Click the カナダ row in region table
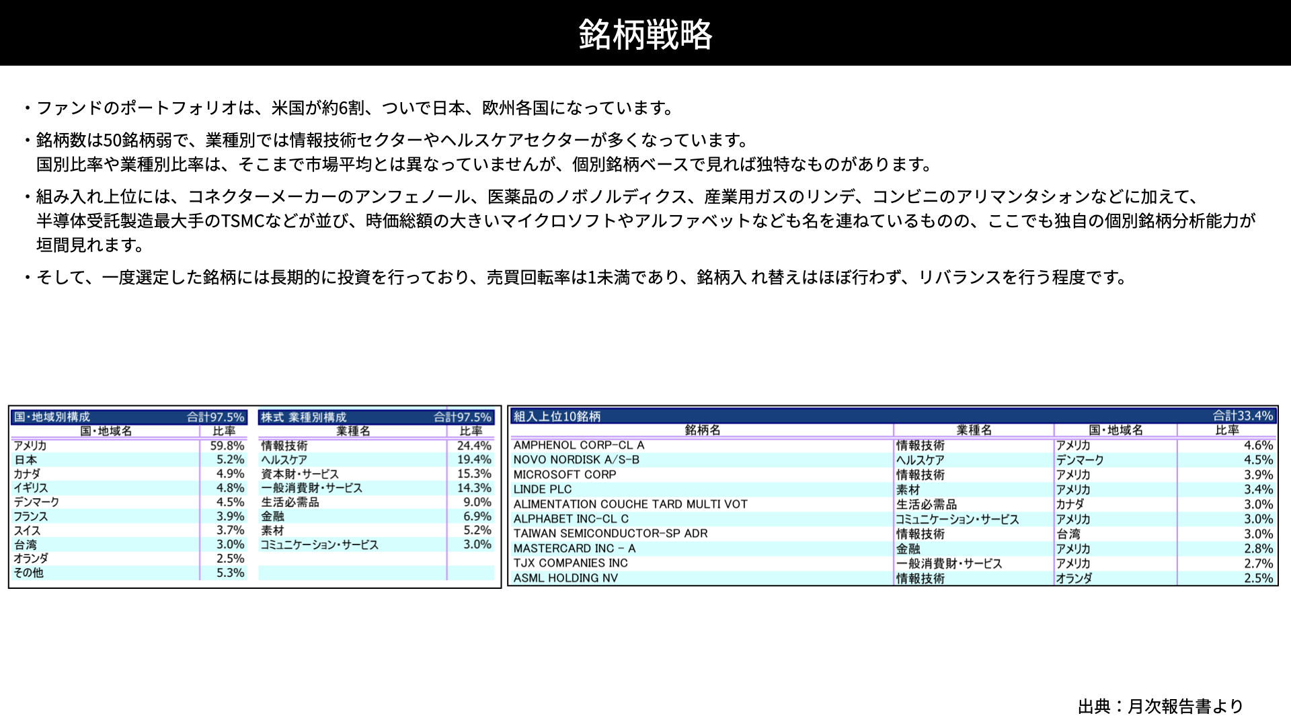1291x726 pixels. [129, 474]
